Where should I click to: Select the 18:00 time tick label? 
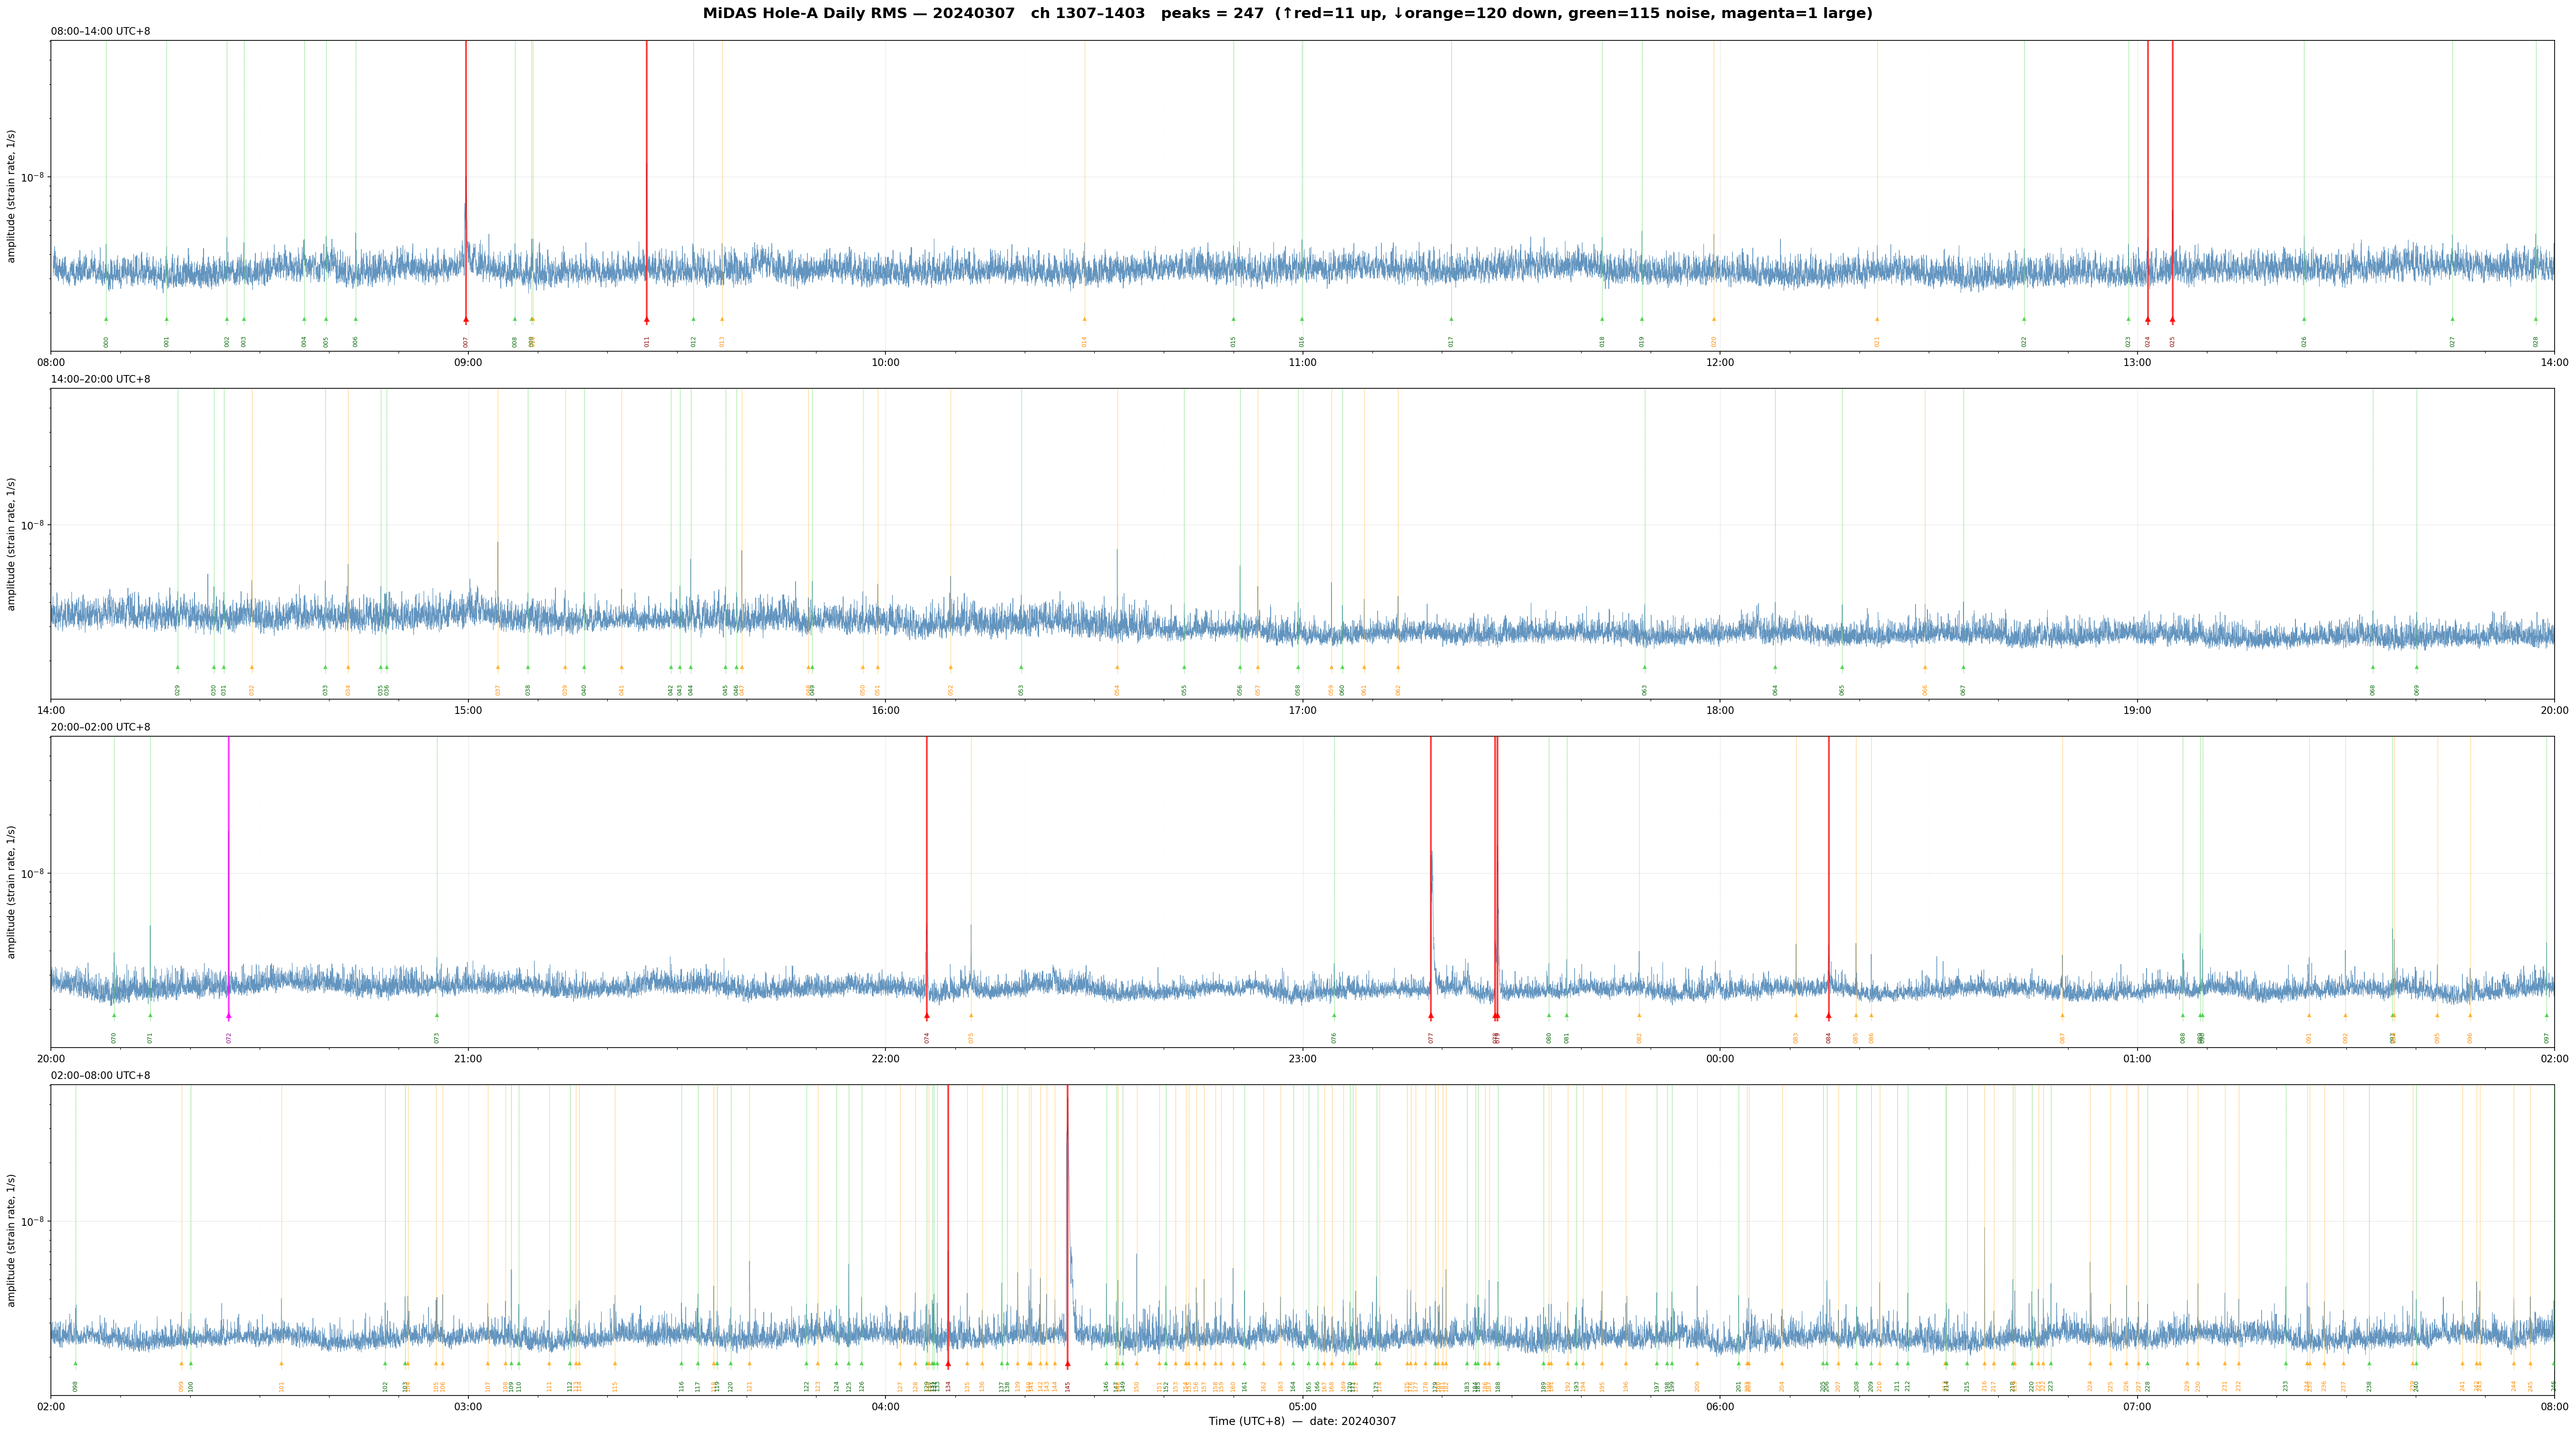[1720, 711]
